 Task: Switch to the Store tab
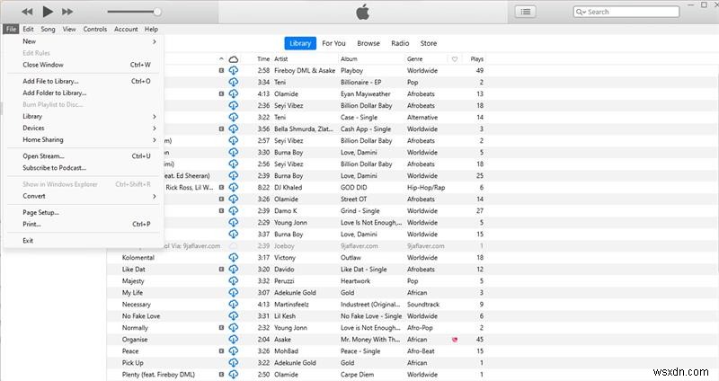click(x=429, y=43)
